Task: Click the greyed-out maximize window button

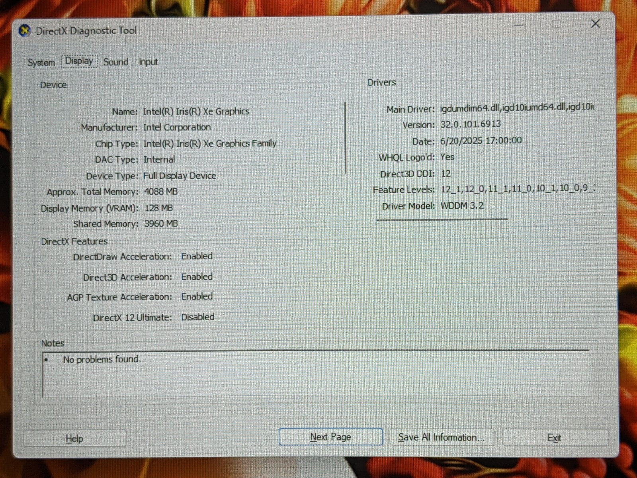Action: 557,24
